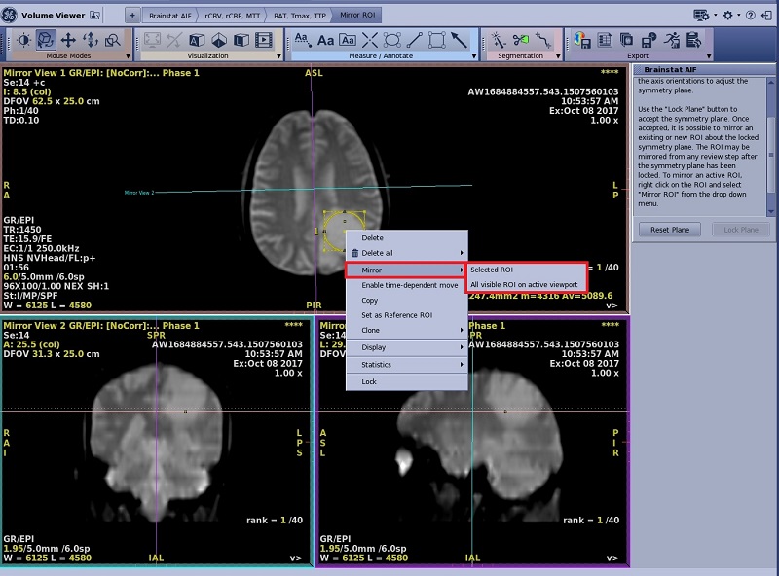
Task: Add a new step with plus button
Action: coord(132,17)
